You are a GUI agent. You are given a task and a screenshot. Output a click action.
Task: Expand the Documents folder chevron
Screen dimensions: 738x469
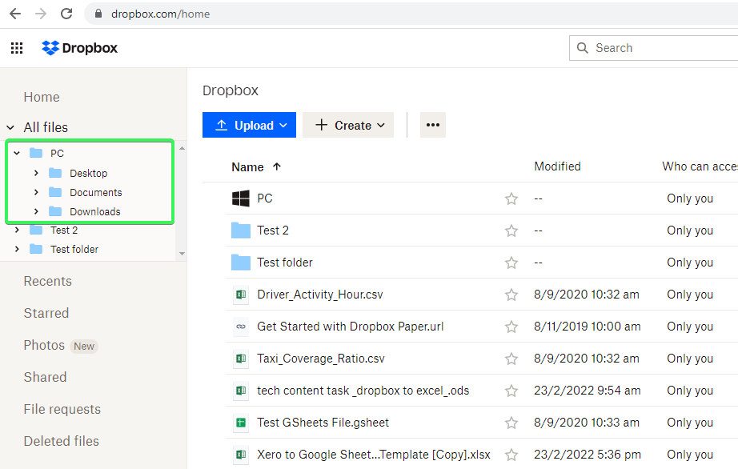36,192
